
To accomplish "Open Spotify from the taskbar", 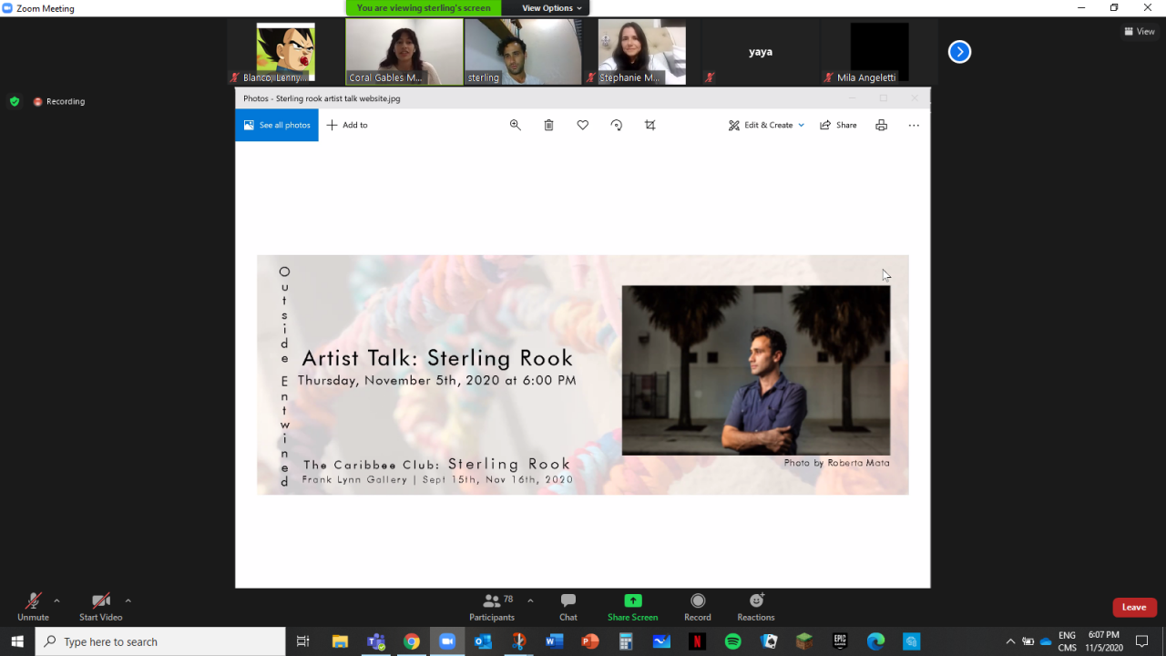I will click(733, 641).
